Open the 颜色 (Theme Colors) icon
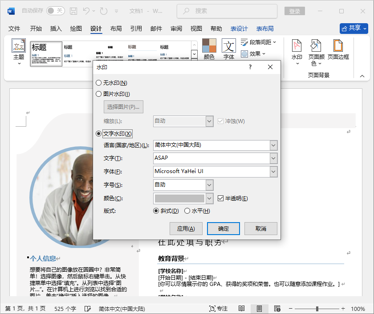The width and height of the screenshot is (374, 314). [x=209, y=48]
